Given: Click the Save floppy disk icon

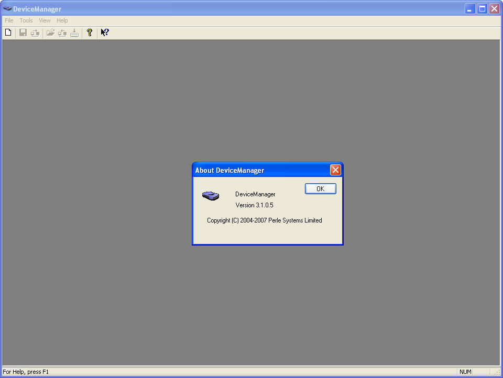Looking at the screenshot, I should point(23,32).
